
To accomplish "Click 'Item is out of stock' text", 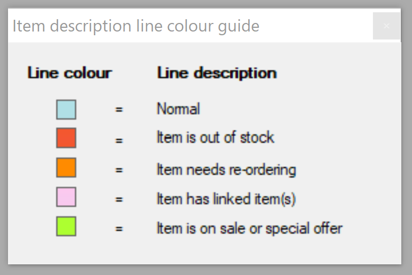I will [x=215, y=138].
